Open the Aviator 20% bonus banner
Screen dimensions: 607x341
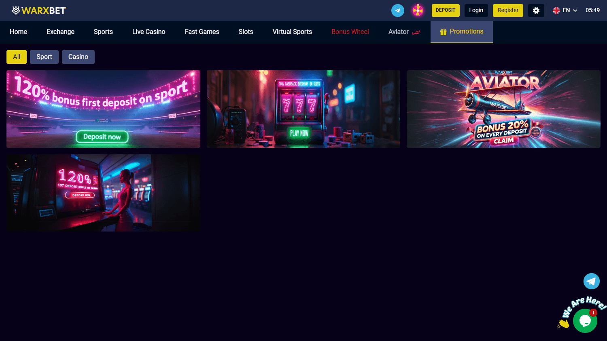[x=503, y=109]
